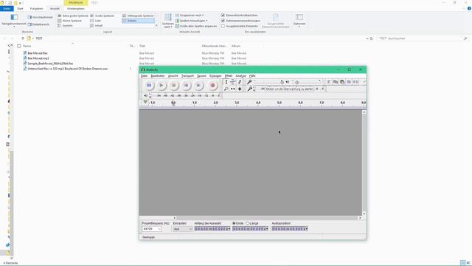
Task: Click the Pause button in Audacity
Action: 149,86
